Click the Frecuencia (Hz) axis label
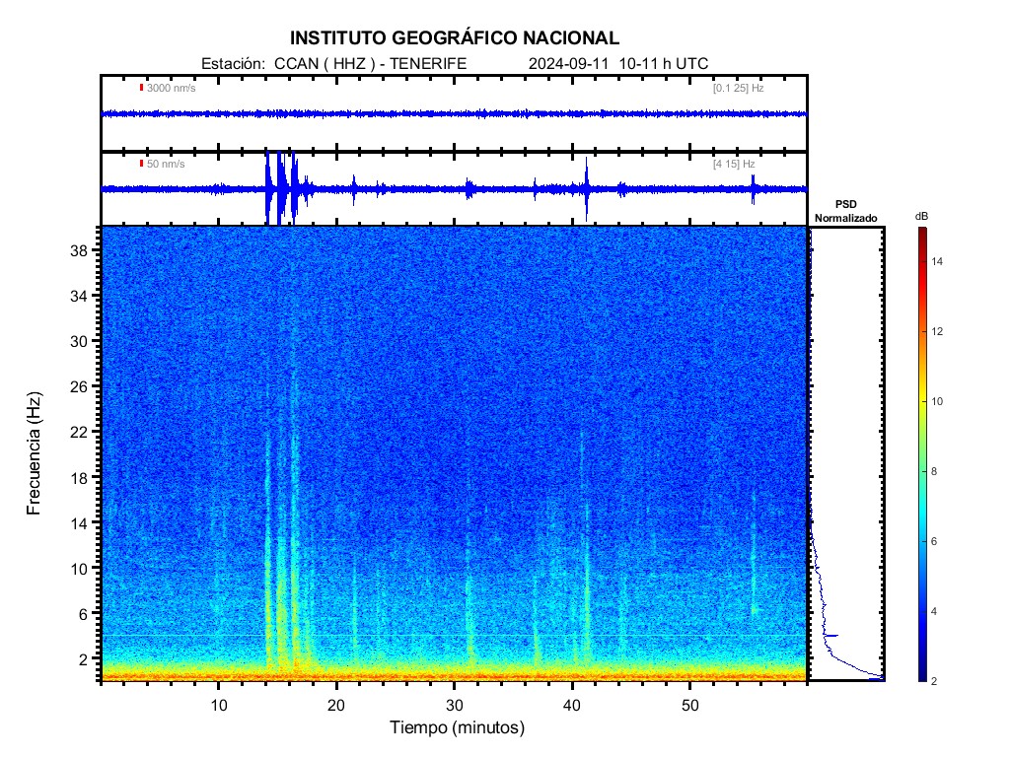The image size is (1010, 757). coord(35,453)
